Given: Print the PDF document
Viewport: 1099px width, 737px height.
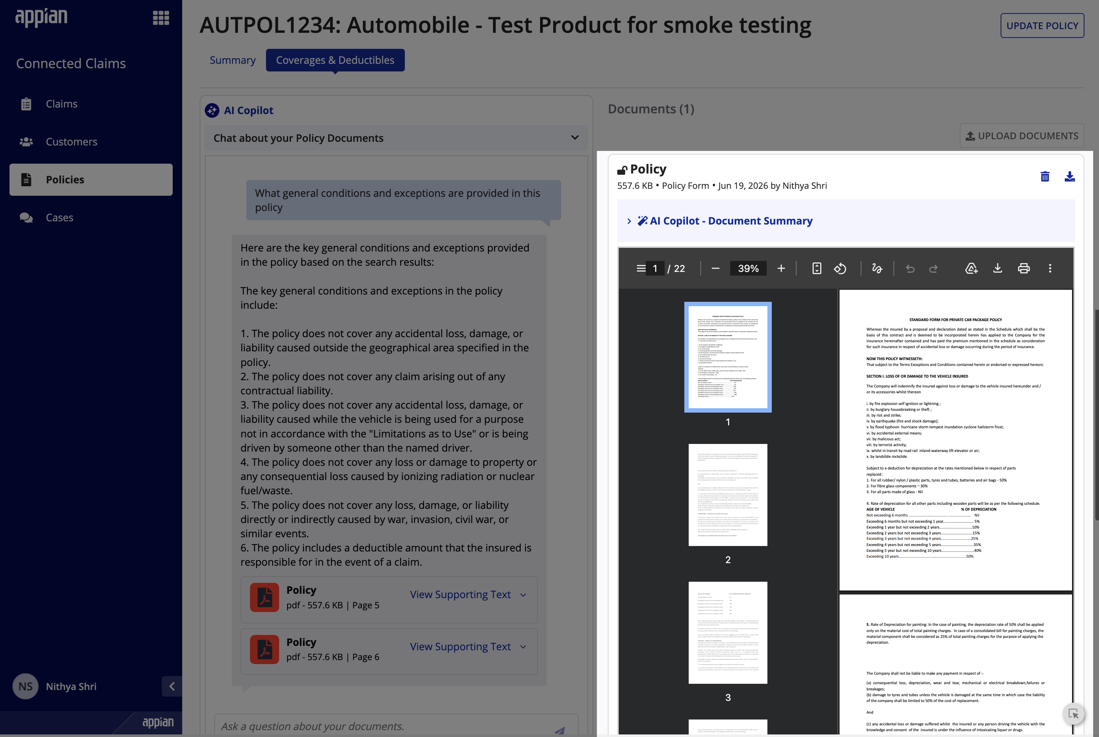Looking at the screenshot, I should (1024, 268).
